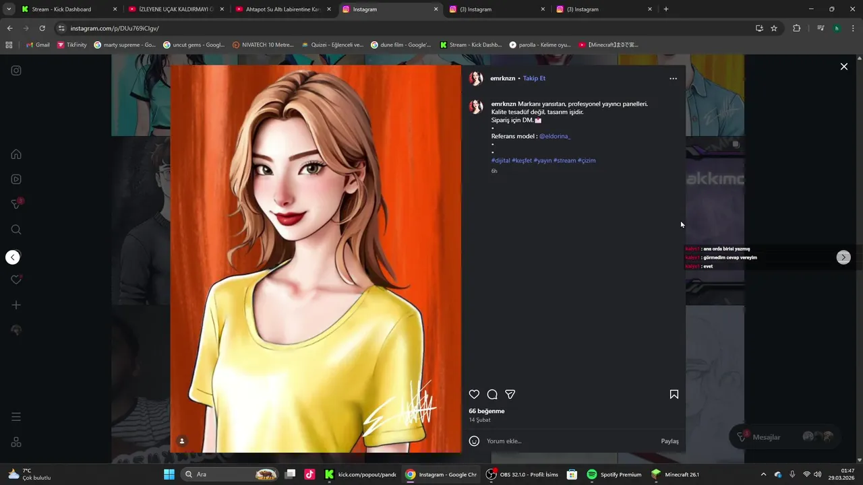Click the tagged people icon on image
863x485 pixels.
pyautogui.click(x=182, y=441)
